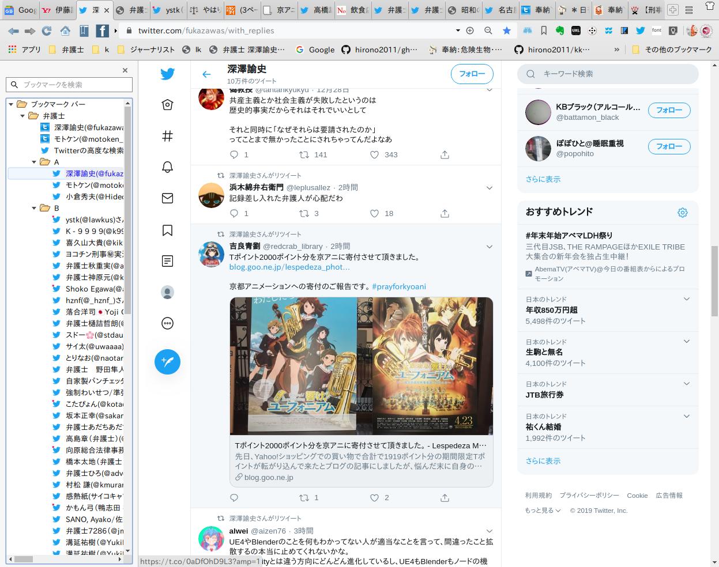Like the tweet with 343 likes
719x567 pixels.
[374, 154]
